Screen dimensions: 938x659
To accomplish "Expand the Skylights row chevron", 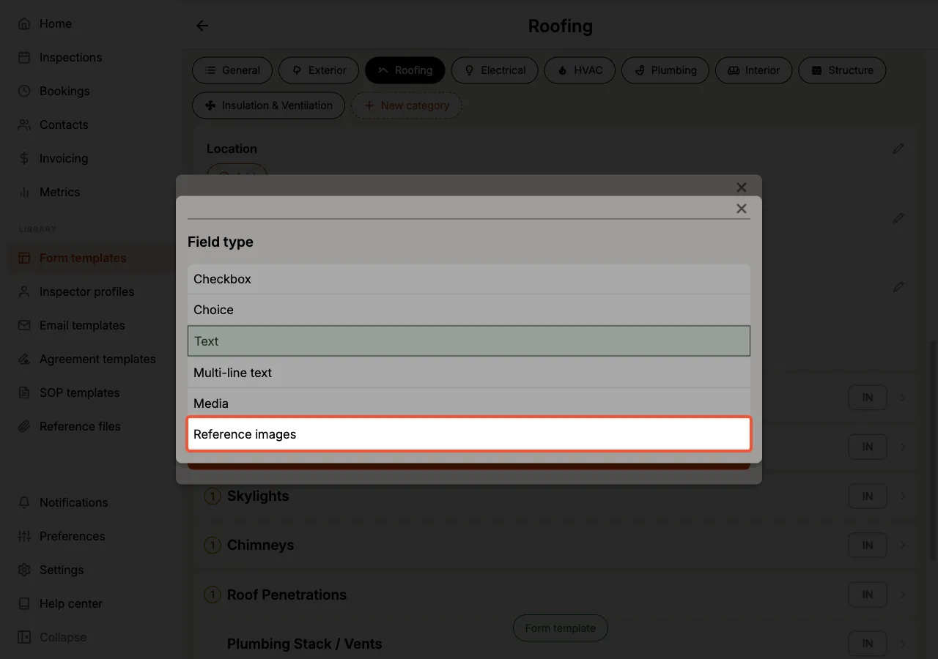I will click(x=903, y=496).
